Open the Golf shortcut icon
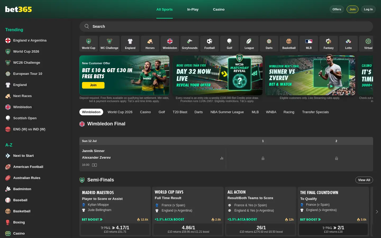The width and height of the screenshot is (381, 238). pos(229,44)
